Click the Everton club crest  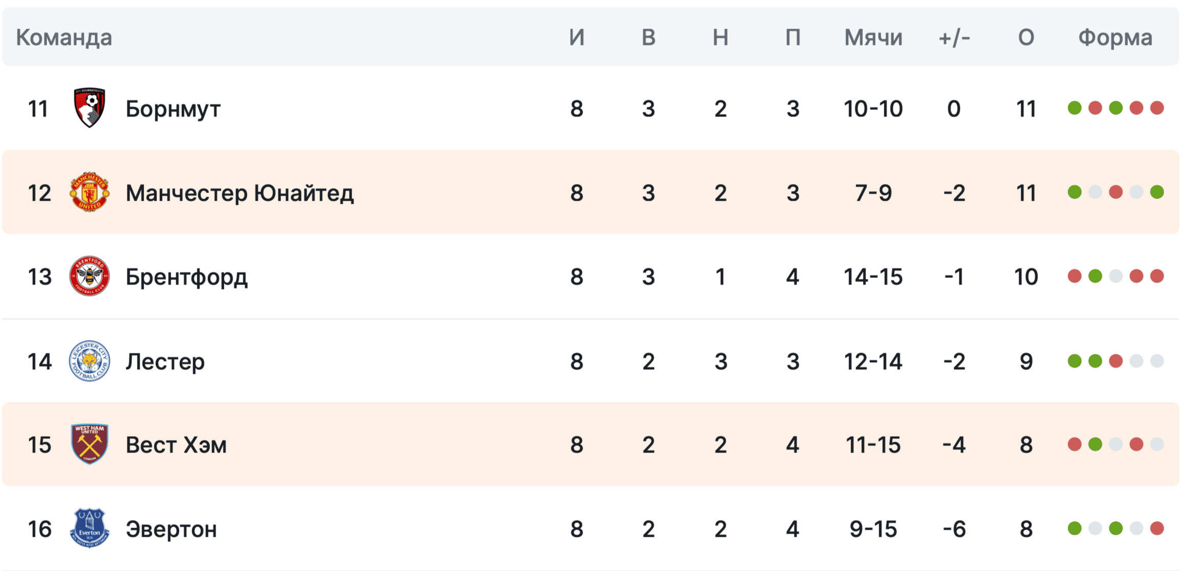(x=89, y=528)
